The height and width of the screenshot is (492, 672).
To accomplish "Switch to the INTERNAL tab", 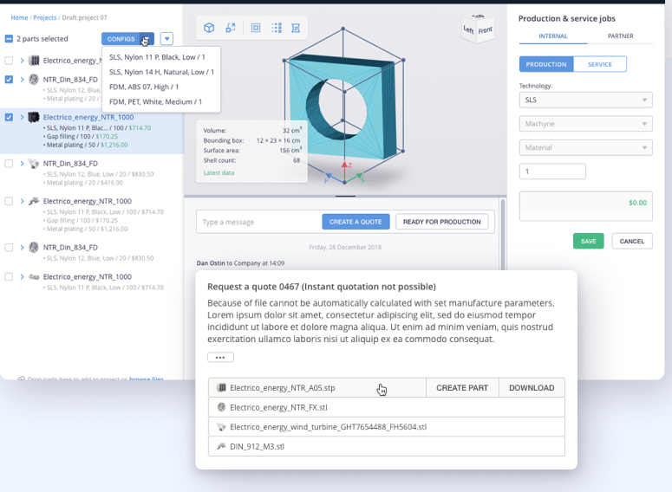I will (553, 36).
